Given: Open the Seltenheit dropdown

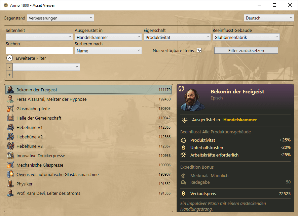Looking at the screenshot, I should click(39, 37).
